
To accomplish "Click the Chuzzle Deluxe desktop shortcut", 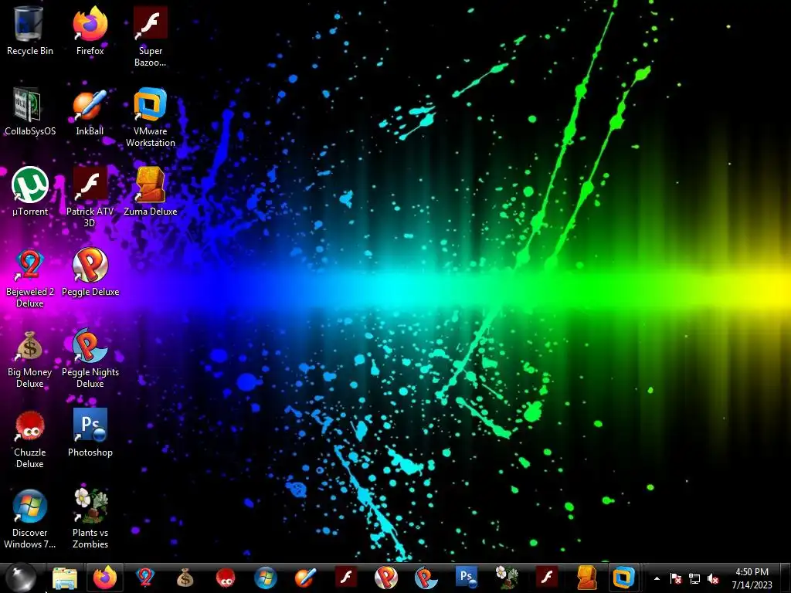I will point(30,439).
